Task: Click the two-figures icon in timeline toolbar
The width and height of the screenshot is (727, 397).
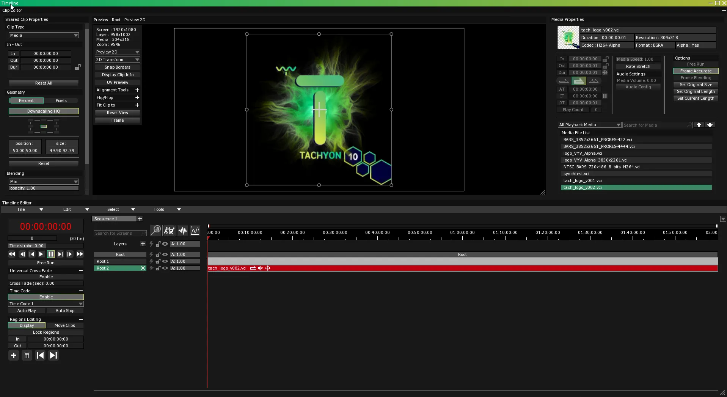Action: pyautogui.click(x=169, y=230)
